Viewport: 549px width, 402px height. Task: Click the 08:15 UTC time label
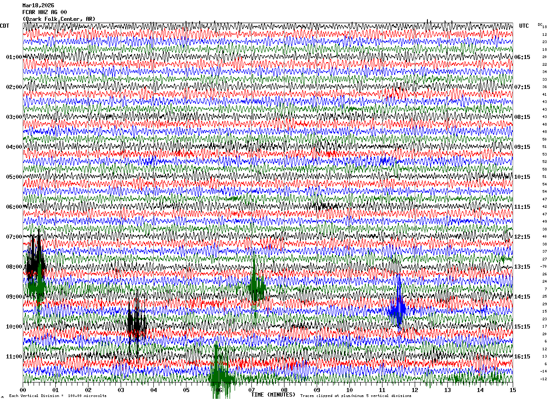(x=522, y=117)
